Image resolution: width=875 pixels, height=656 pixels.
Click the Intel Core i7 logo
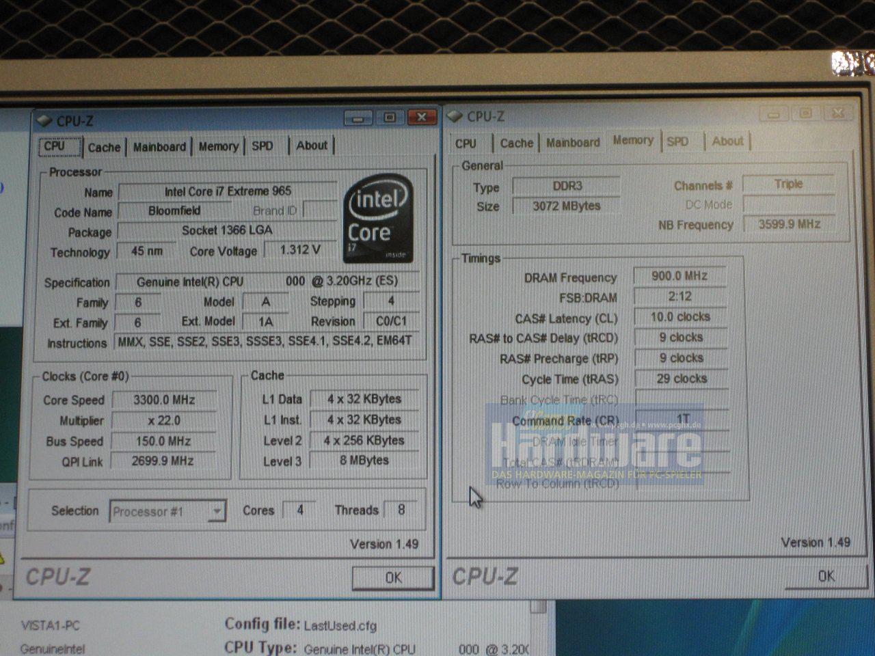click(377, 219)
